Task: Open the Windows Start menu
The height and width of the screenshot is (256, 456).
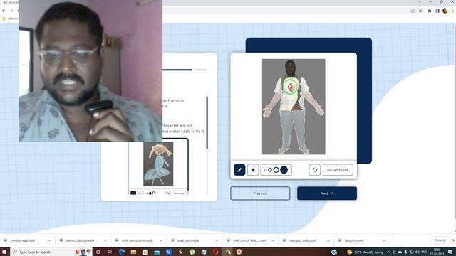Action: [5, 252]
